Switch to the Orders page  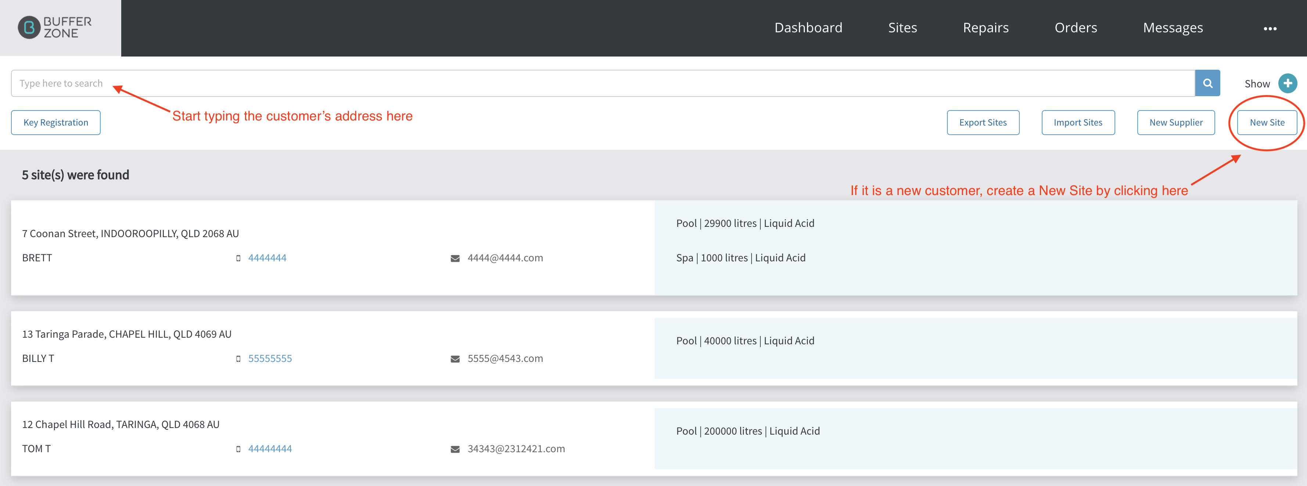(1076, 28)
